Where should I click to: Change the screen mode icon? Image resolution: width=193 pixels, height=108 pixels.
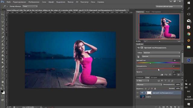tap(3, 100)
